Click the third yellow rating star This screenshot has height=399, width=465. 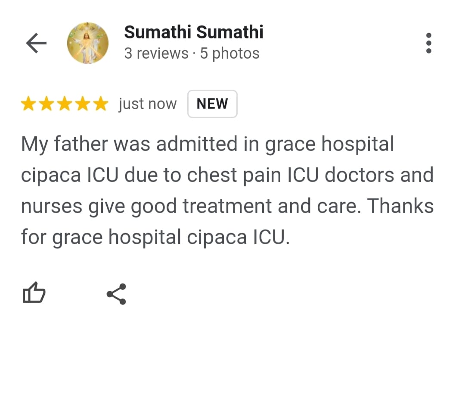(65, 104)
